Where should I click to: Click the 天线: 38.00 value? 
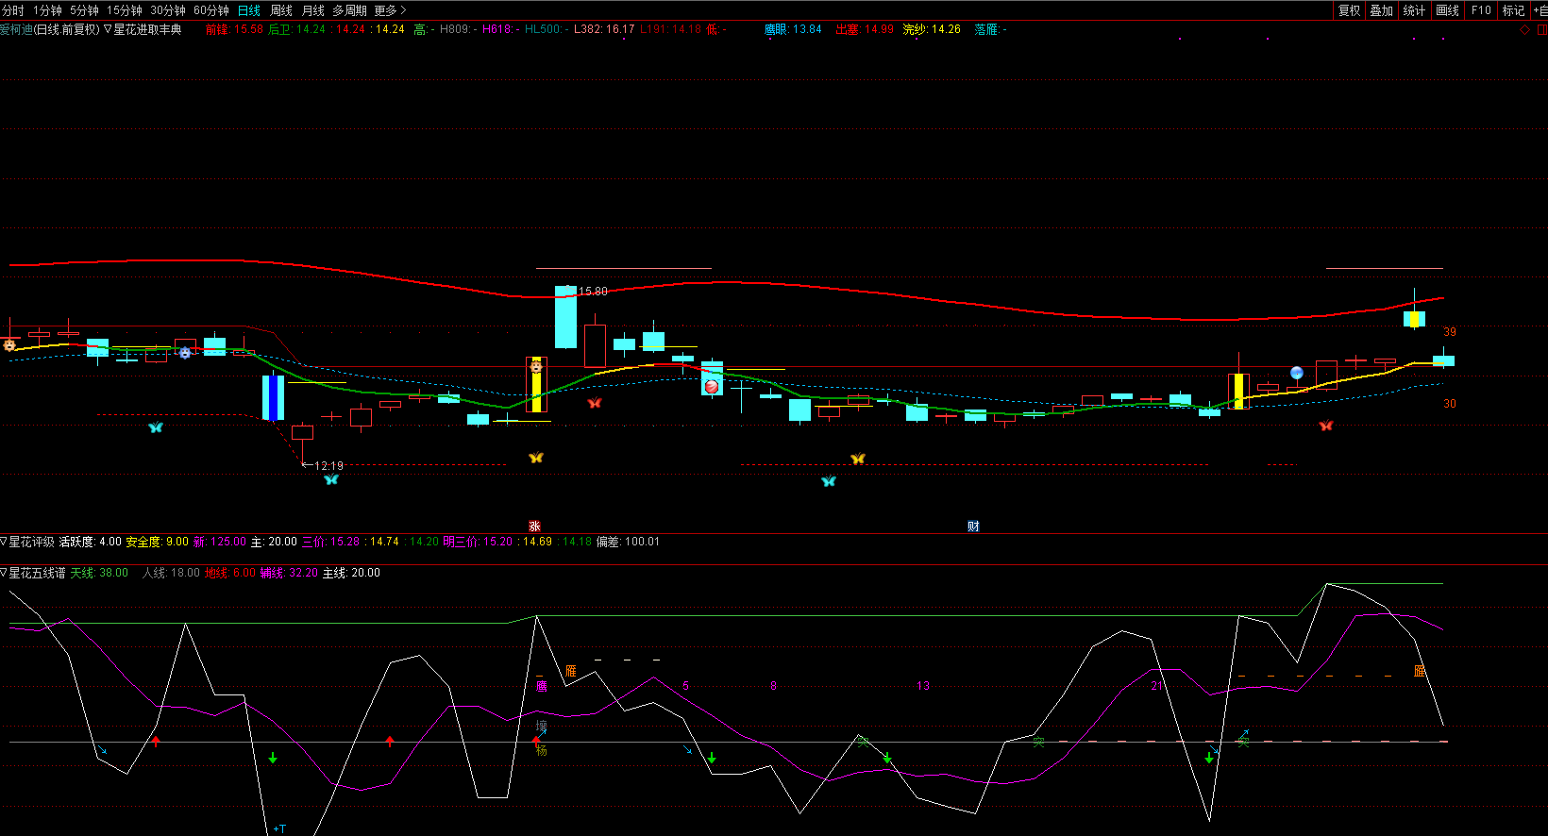pos(99,573)
